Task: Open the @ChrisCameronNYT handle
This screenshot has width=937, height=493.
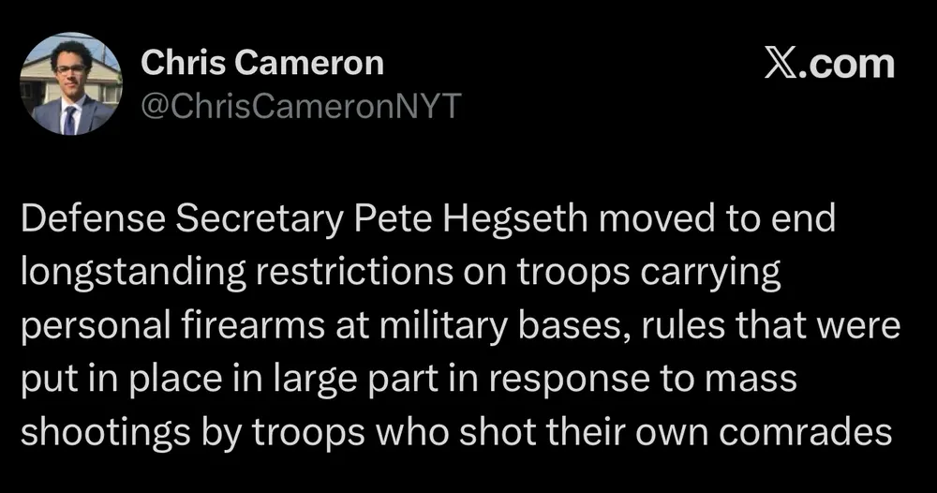Action: click(x=300, y=109)
